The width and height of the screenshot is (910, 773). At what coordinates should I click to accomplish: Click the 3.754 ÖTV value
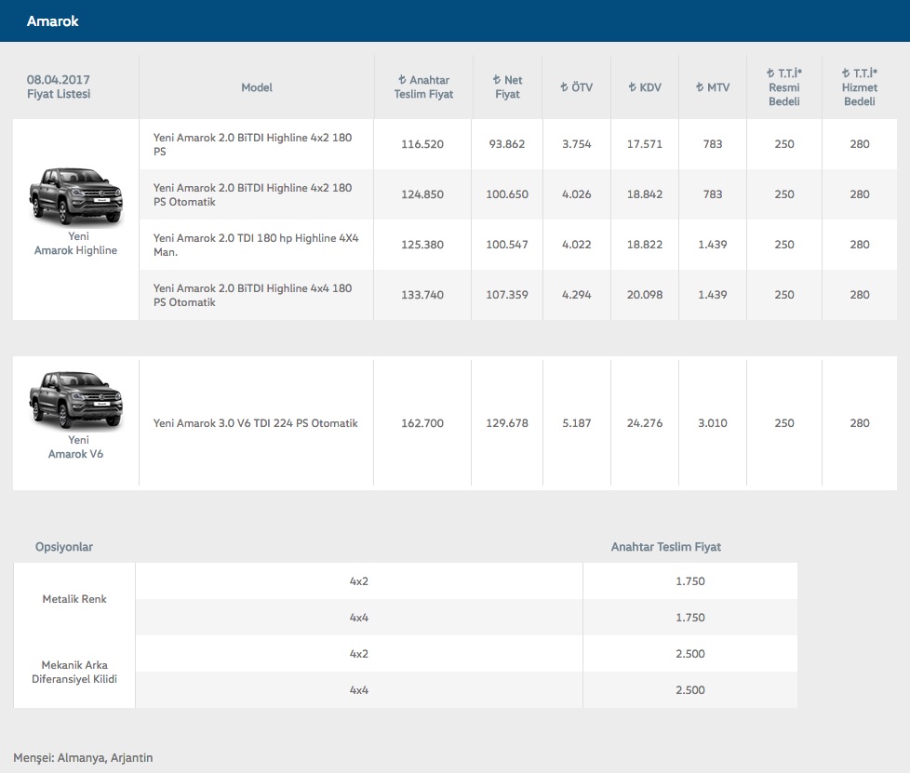pyautogui.click(x=576, y=144)
